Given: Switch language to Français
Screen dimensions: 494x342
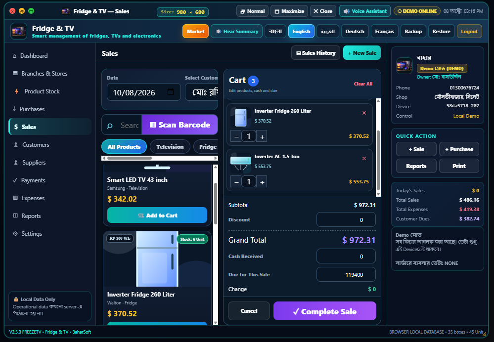Looking at the screenshot, I should click(384, 31).
